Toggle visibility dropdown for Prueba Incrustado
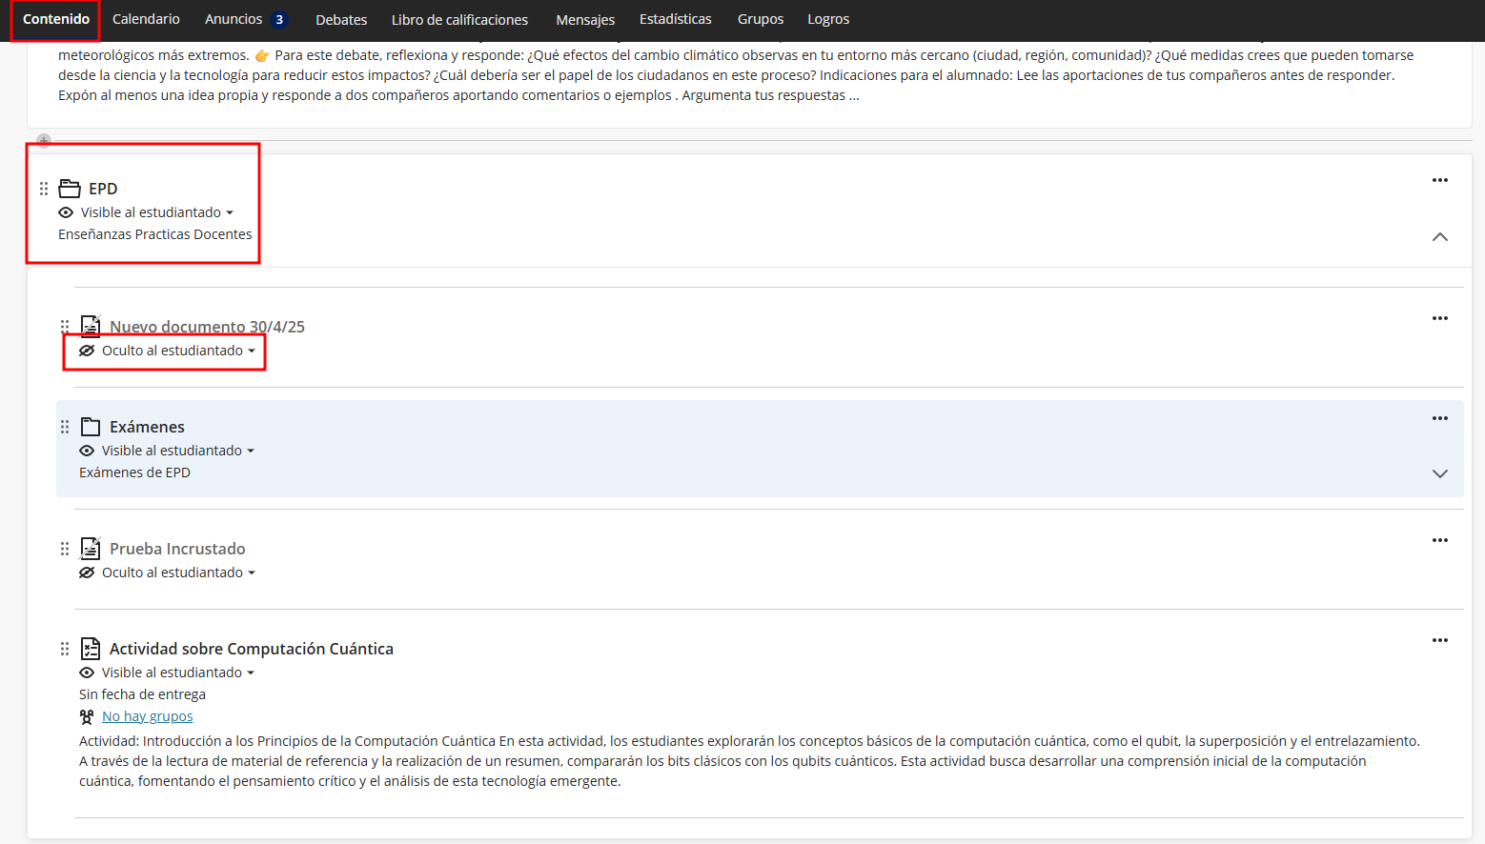Screen dimensions: 1485x844 tap(169, 573)
